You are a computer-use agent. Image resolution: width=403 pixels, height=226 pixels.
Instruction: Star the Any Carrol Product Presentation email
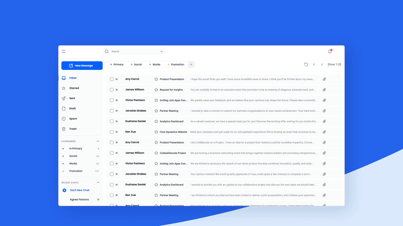click(156, 79)
